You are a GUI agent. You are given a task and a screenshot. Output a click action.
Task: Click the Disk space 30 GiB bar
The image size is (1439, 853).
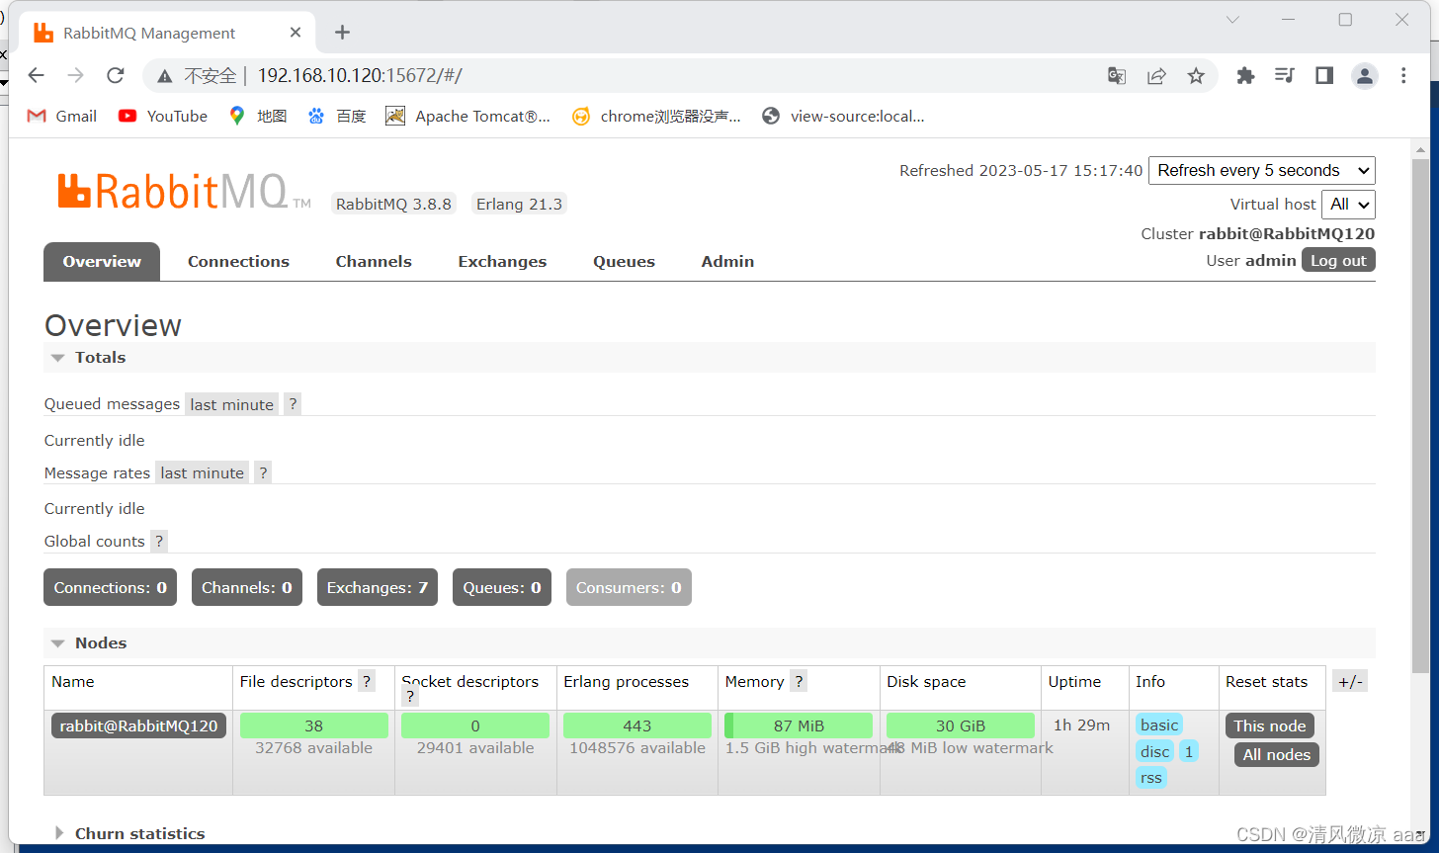[961, 725]
